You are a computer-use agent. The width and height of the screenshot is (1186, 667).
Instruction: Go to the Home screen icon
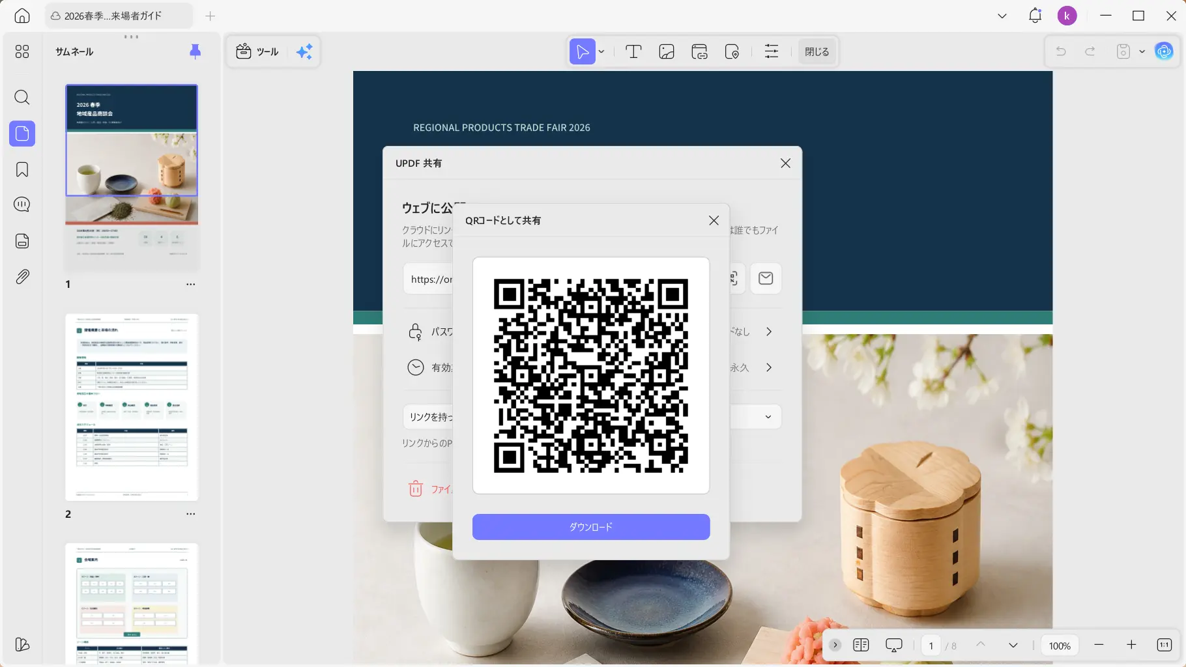[22, 16]
